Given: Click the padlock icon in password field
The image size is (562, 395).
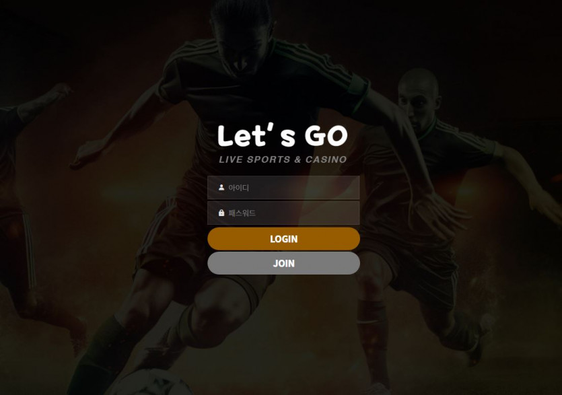Looking at the screenshot, I should point(221,213).
